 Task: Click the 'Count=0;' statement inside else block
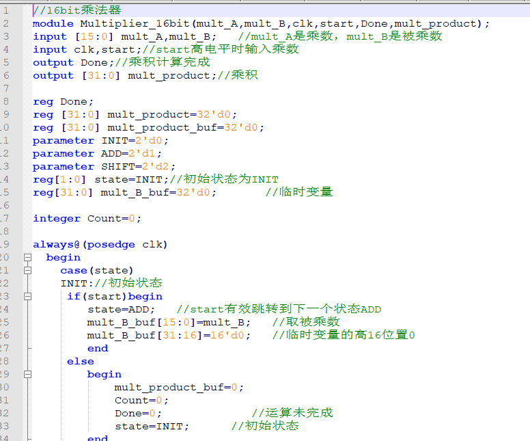tap(141, 401)
